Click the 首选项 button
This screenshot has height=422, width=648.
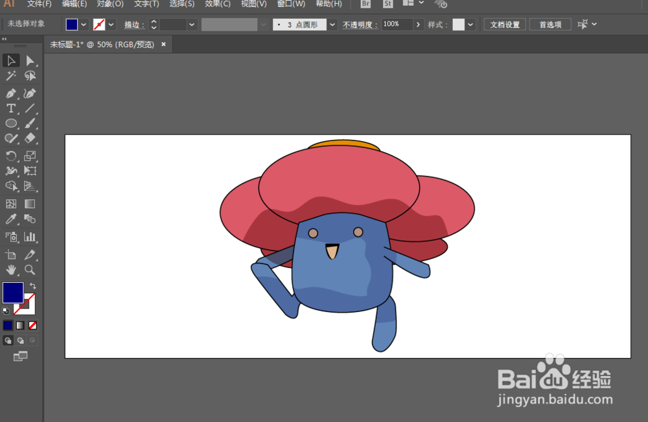coord(550,25)
